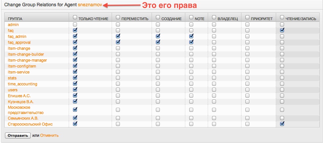Toggle the ПЕРЕМЕСТИТЬ header checkbox
Viewport: 323px width, 145px height.
pos(118,17)
